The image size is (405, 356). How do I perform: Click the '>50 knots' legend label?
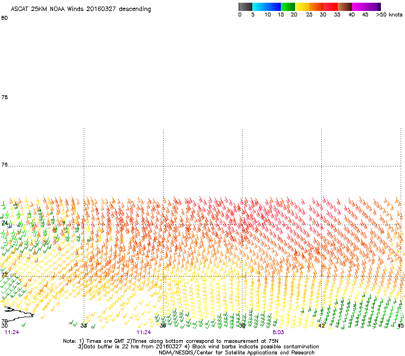(389, 15)
